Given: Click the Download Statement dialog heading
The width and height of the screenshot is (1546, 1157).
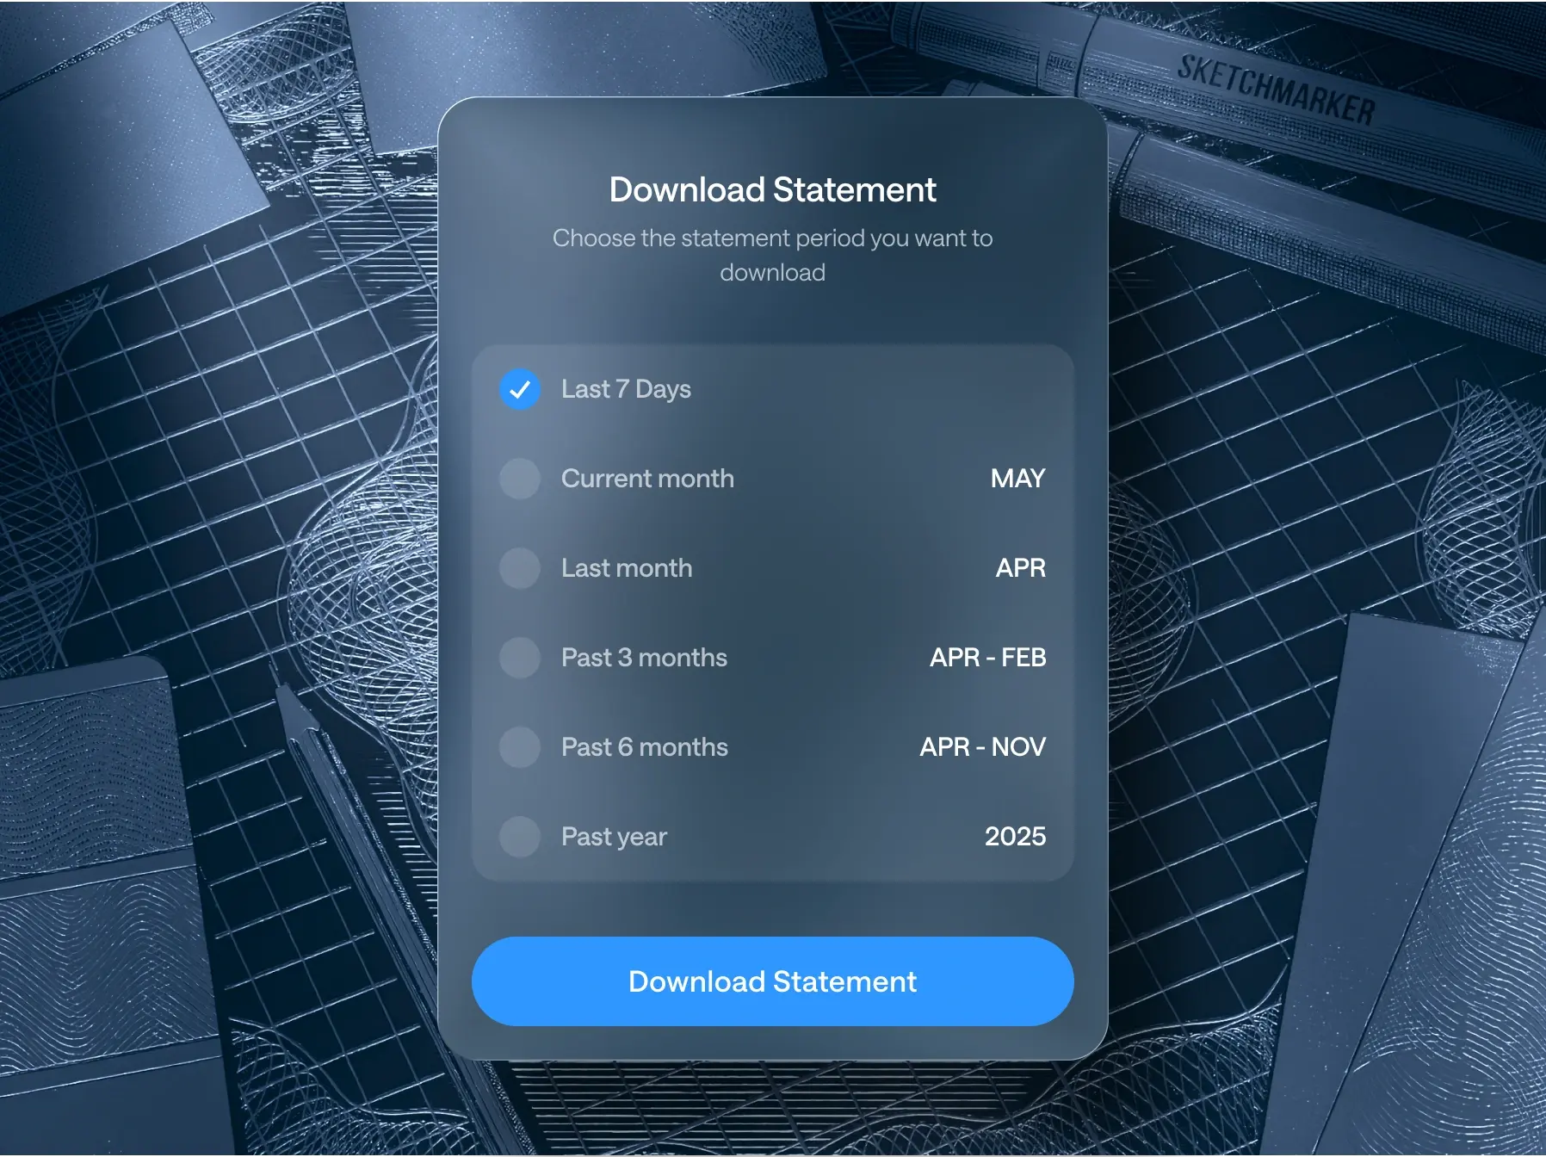Looking at the screenshot, I should (772, 189).
